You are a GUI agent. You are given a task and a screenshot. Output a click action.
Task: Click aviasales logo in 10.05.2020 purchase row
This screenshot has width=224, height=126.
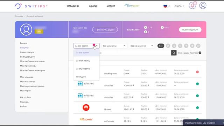[x=86, y=84]
